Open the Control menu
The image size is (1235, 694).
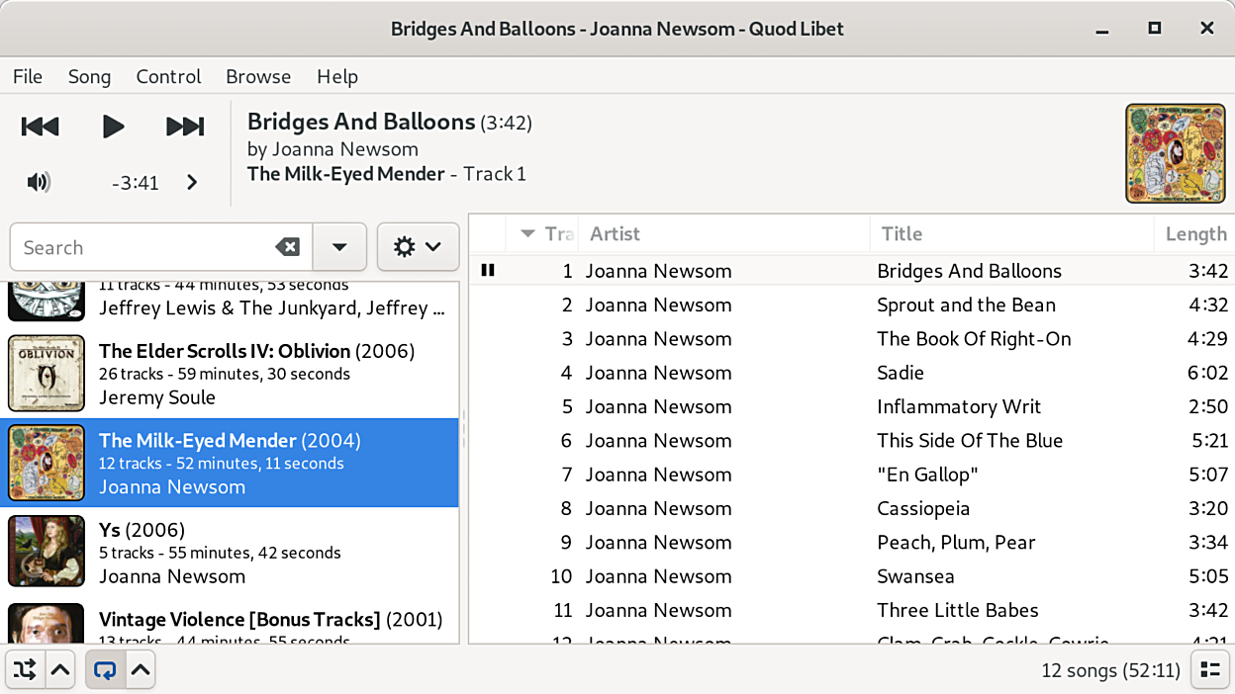(x=168, y=76)
